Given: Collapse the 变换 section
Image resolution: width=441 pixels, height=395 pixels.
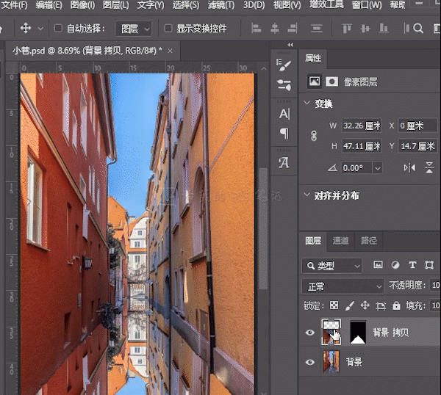Looking at the screenshot, I should click(307, 103).
